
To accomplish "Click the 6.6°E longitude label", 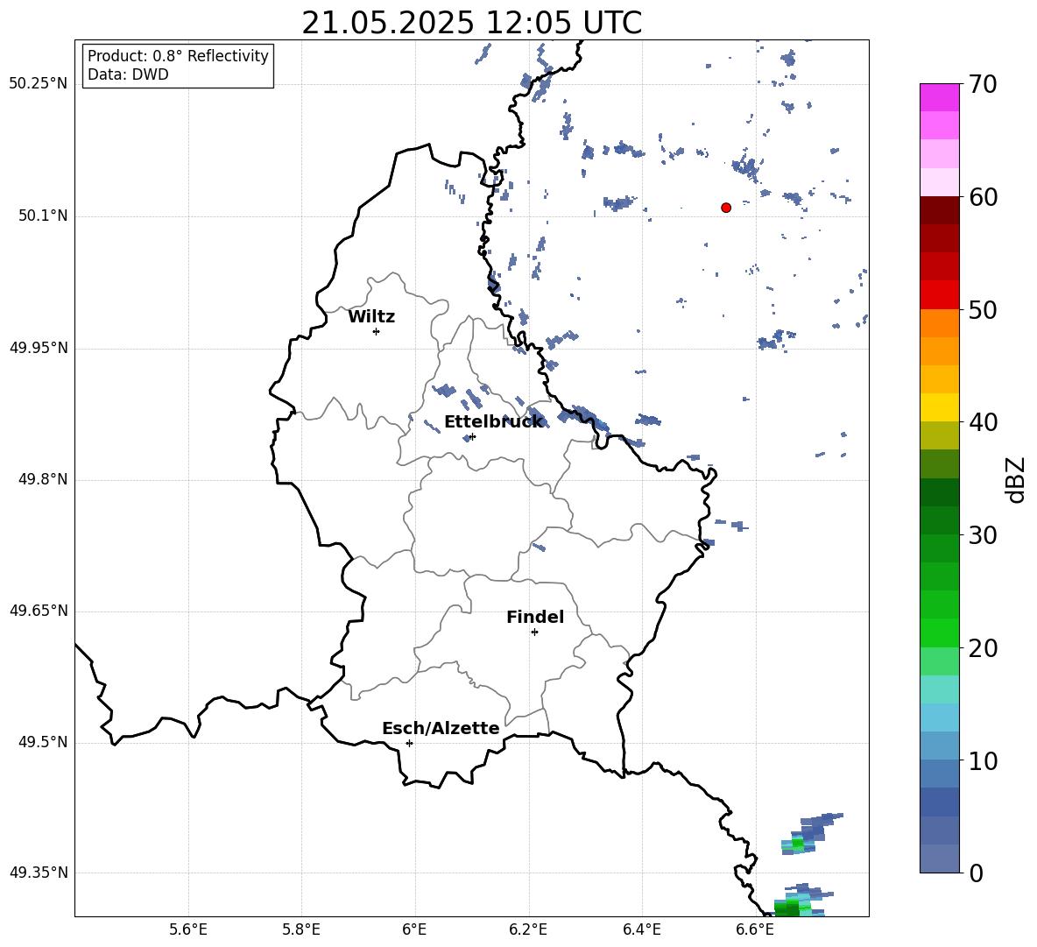I will click(x=755, y=929).
